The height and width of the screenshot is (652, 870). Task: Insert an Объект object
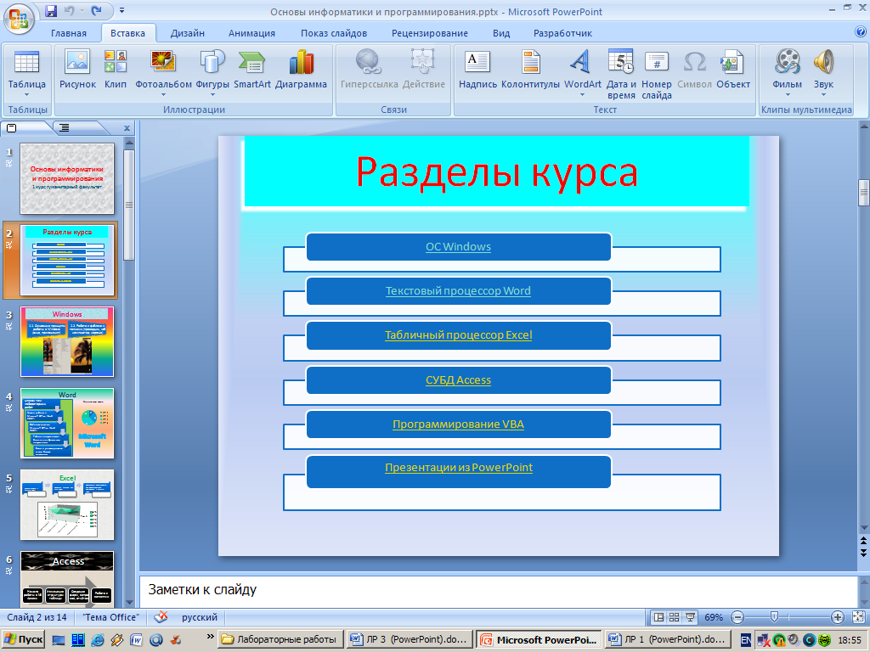coord(733,70)
